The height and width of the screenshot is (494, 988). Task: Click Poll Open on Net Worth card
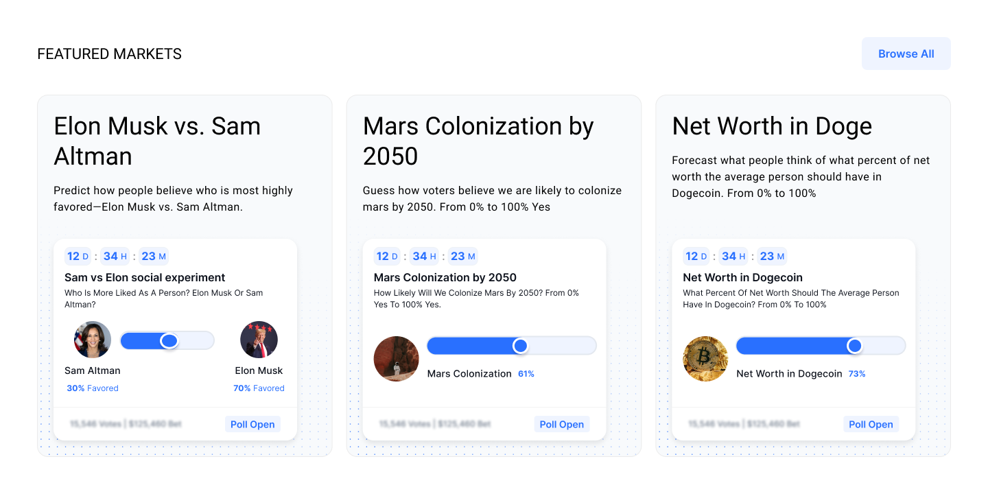pos(871,424)
